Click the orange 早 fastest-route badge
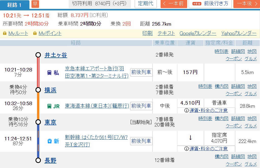This screenshot has height=168, width=260. click(x=35, y=4)
